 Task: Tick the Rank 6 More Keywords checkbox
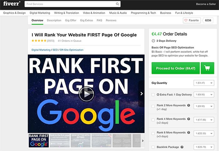[x=153, y=134]
